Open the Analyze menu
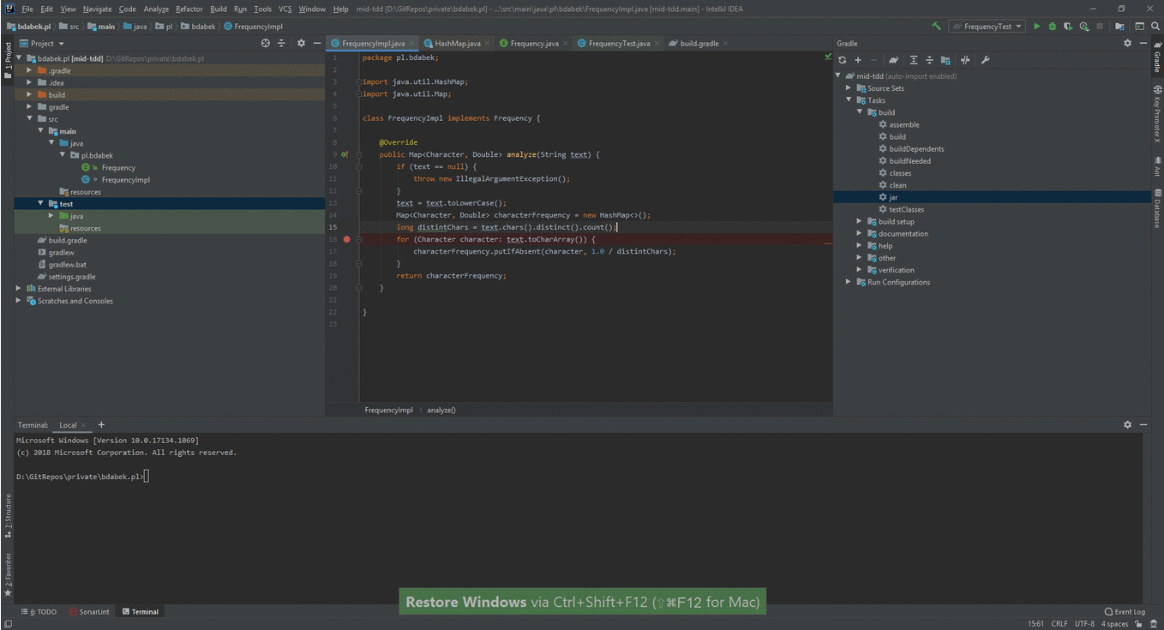 [x=156, y=9]
